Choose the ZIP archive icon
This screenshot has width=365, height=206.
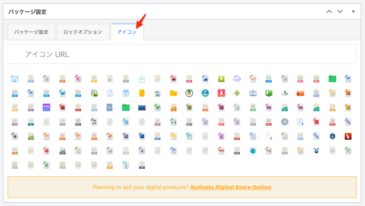pyautogui.click(x=142, y=165)
